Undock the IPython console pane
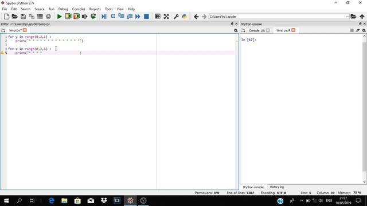This screenshot has width=367, height=206. click(360, 24)
